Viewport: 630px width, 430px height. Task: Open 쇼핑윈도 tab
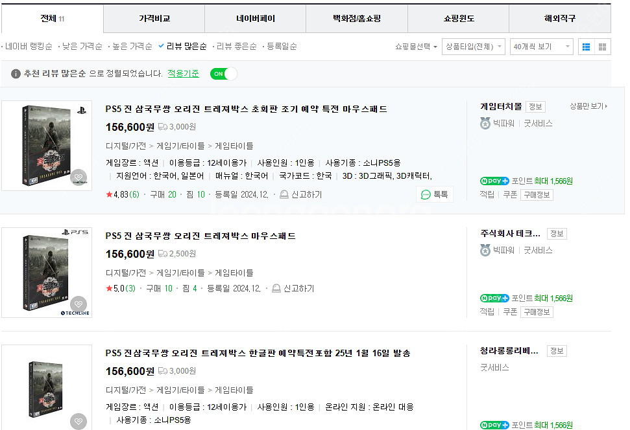[x=459, y=18]
